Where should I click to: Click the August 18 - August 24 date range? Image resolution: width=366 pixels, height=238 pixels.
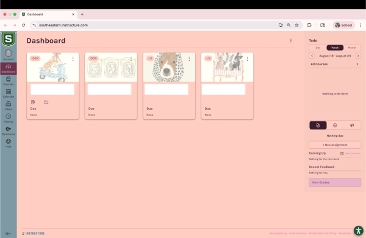[x=335, y=56]
